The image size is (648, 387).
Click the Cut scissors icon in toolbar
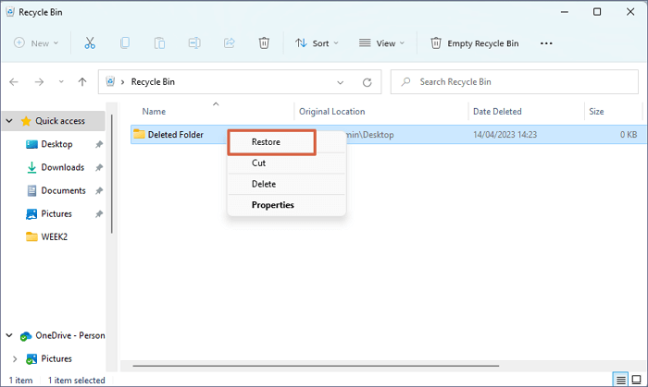[x=90, y=43]
